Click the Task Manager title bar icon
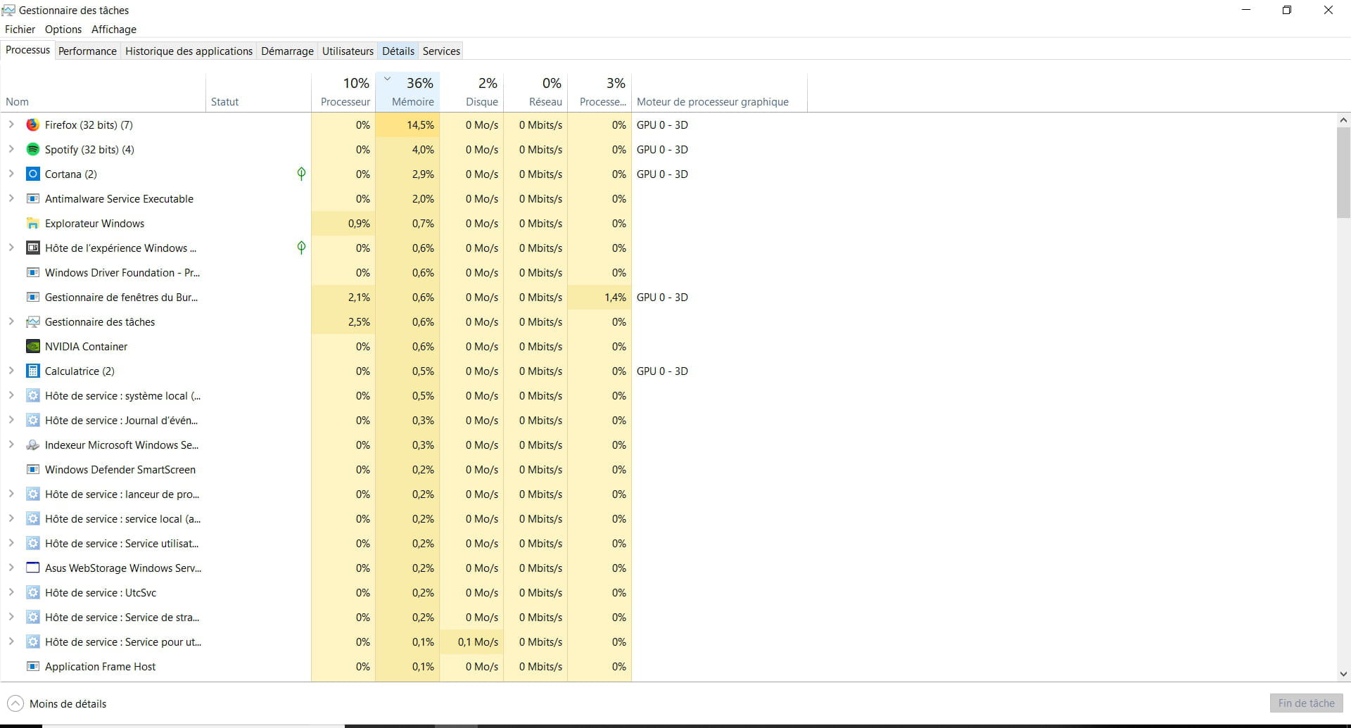The width and height of the screenshot is (1351, 728). pyautogui.click(x=8, y=10)
